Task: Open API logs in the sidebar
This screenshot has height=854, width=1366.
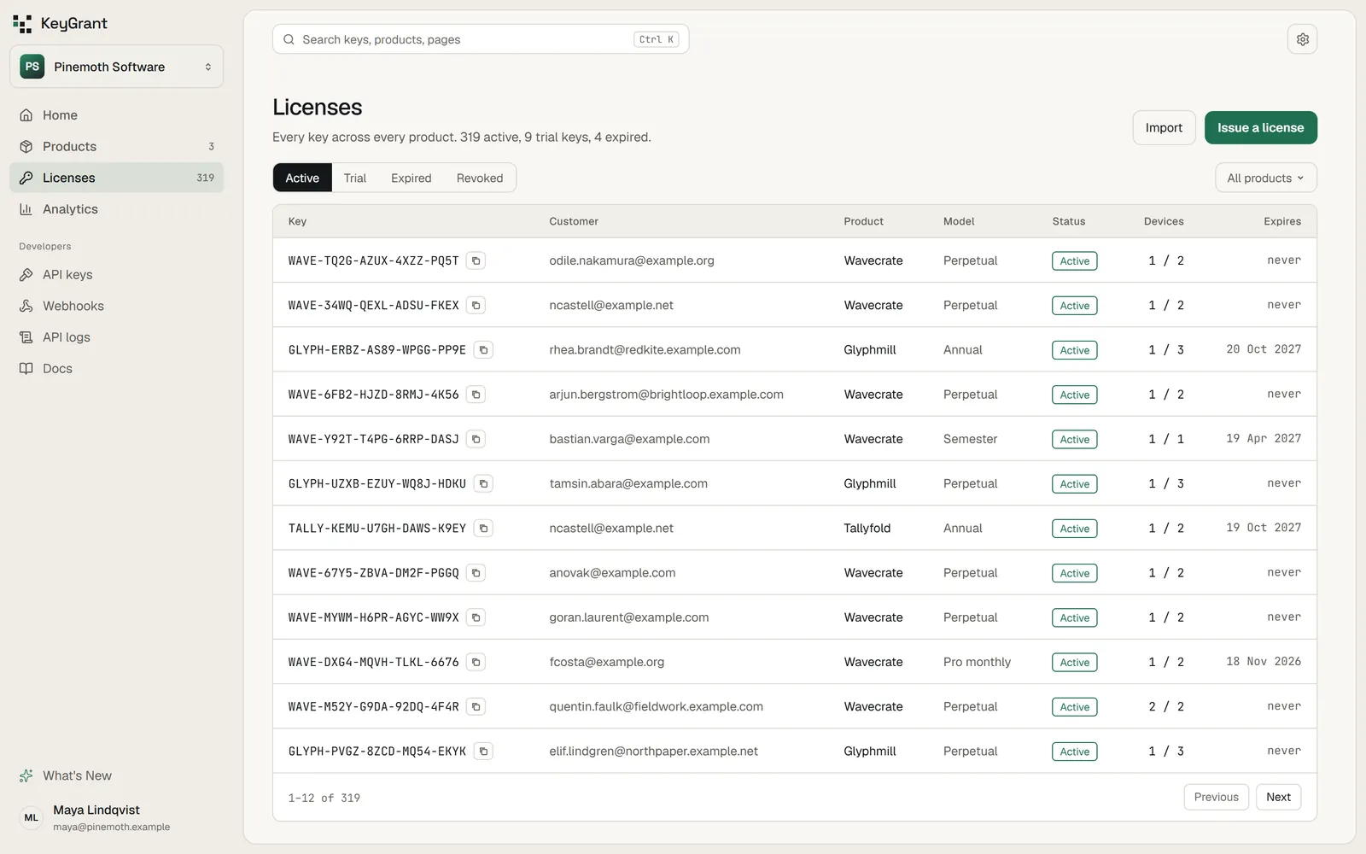Action: pos(117,337)
